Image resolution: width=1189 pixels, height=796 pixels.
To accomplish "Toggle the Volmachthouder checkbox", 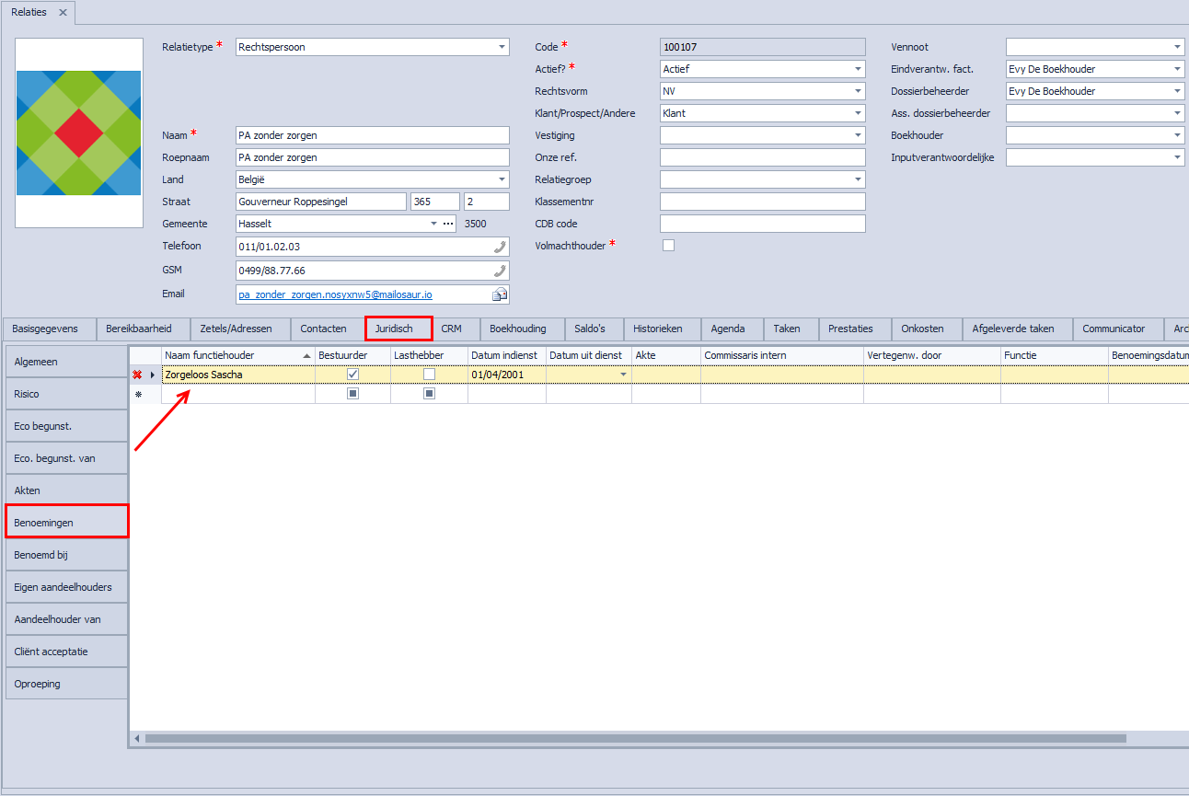I will [x=668, y=245].
